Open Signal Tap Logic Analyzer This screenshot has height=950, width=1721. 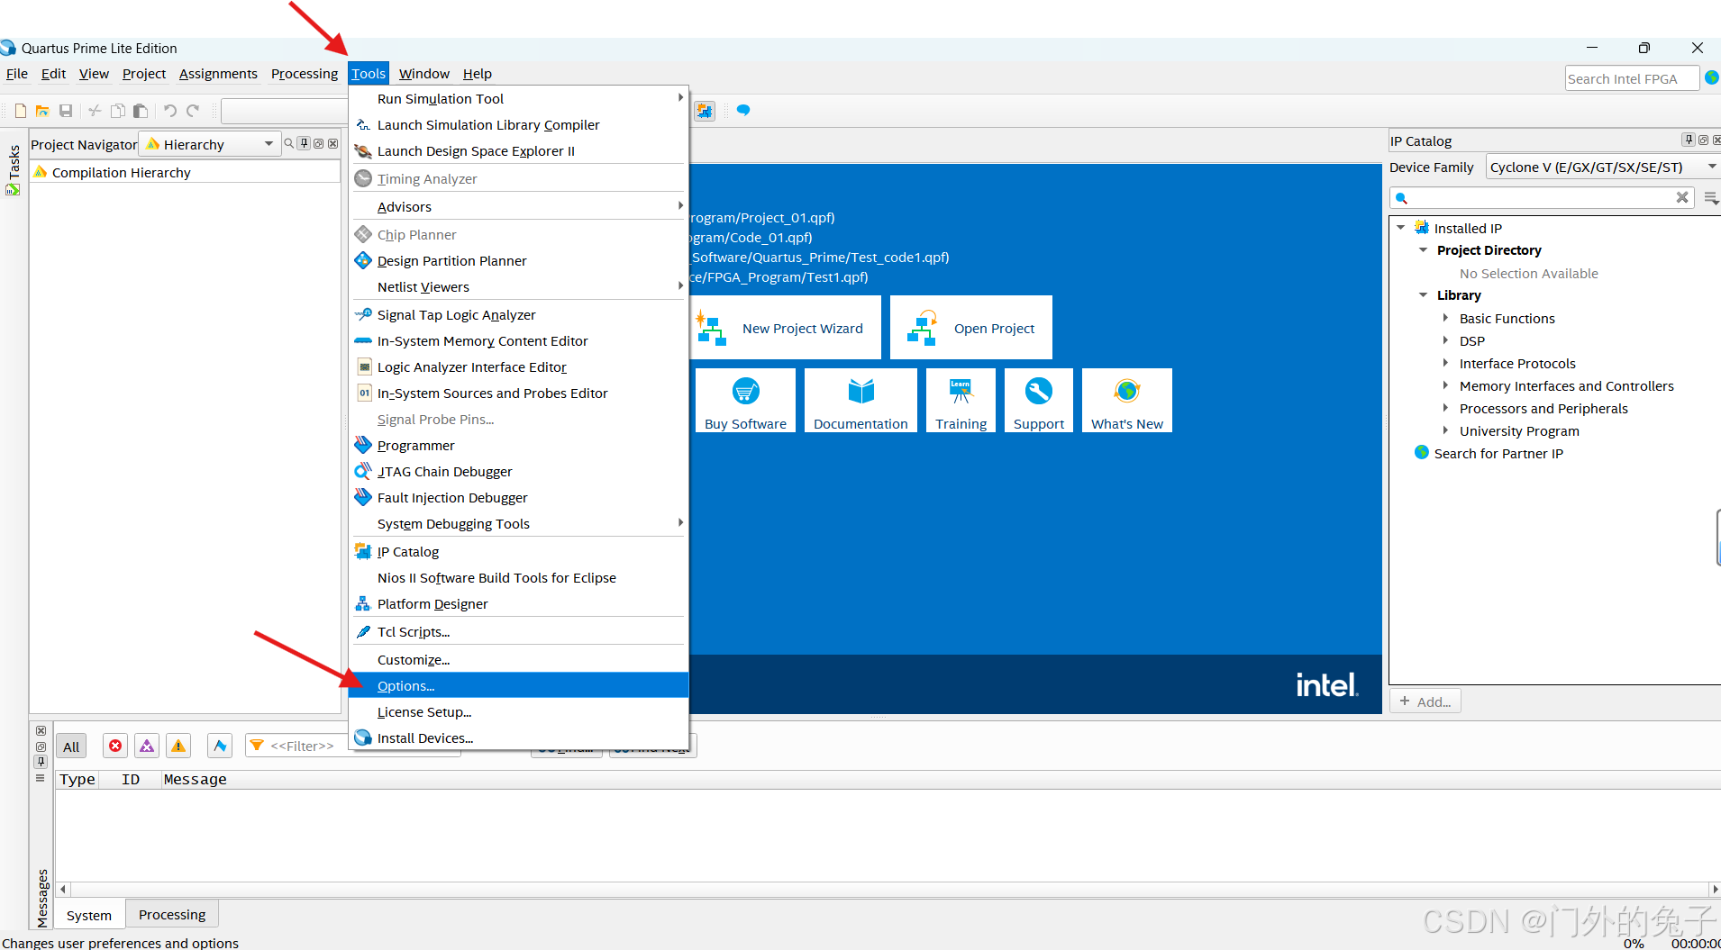click(519, 315)
